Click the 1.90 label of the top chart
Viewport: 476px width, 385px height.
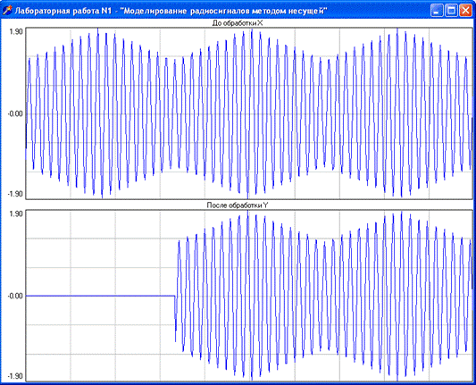tap(16, 31)
